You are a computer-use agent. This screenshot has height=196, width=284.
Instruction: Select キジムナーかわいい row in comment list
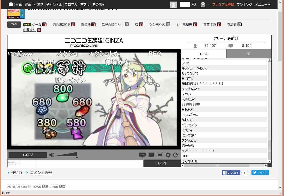click(224, 68)
